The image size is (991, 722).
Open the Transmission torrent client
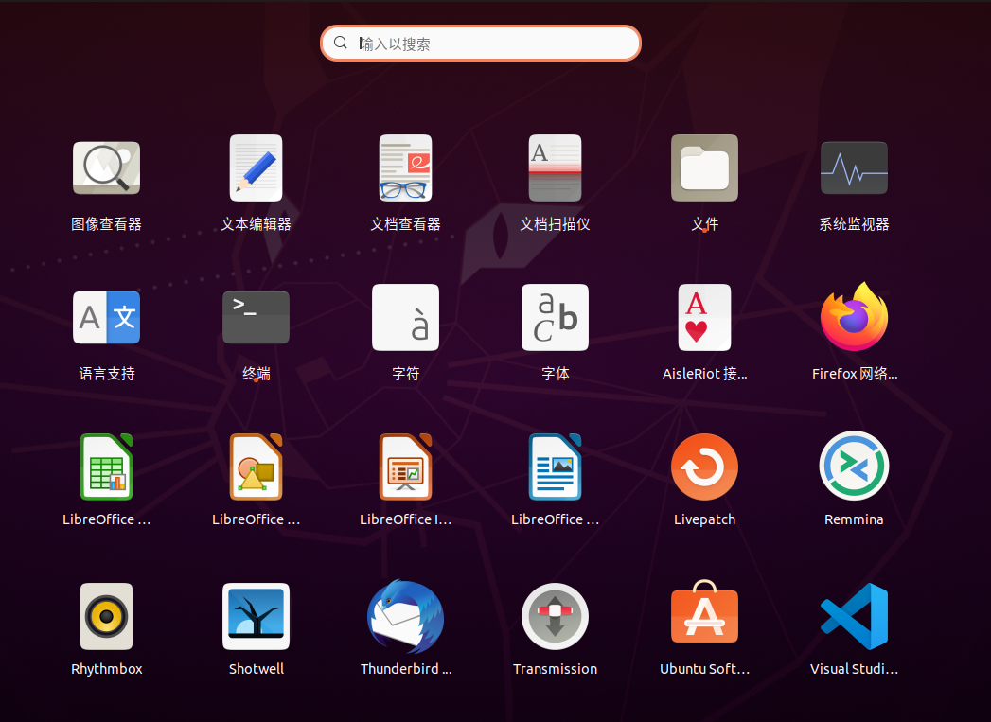(555, 616)
